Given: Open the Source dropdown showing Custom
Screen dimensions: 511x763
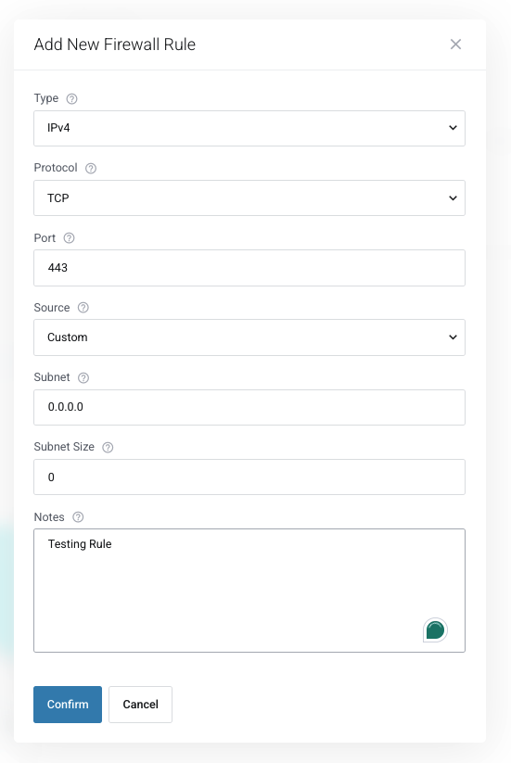Looking at the screenshot, I should [x=249, y=337].
